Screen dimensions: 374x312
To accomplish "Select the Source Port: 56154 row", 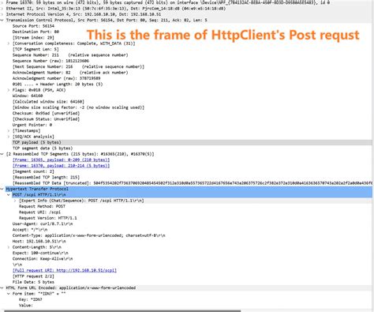I will point(33,26).
